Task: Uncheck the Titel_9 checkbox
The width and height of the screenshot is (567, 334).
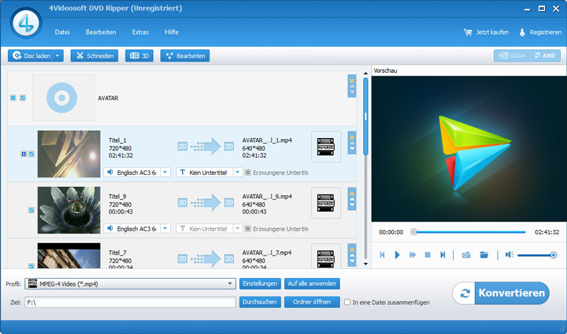Action: [31, 210]
